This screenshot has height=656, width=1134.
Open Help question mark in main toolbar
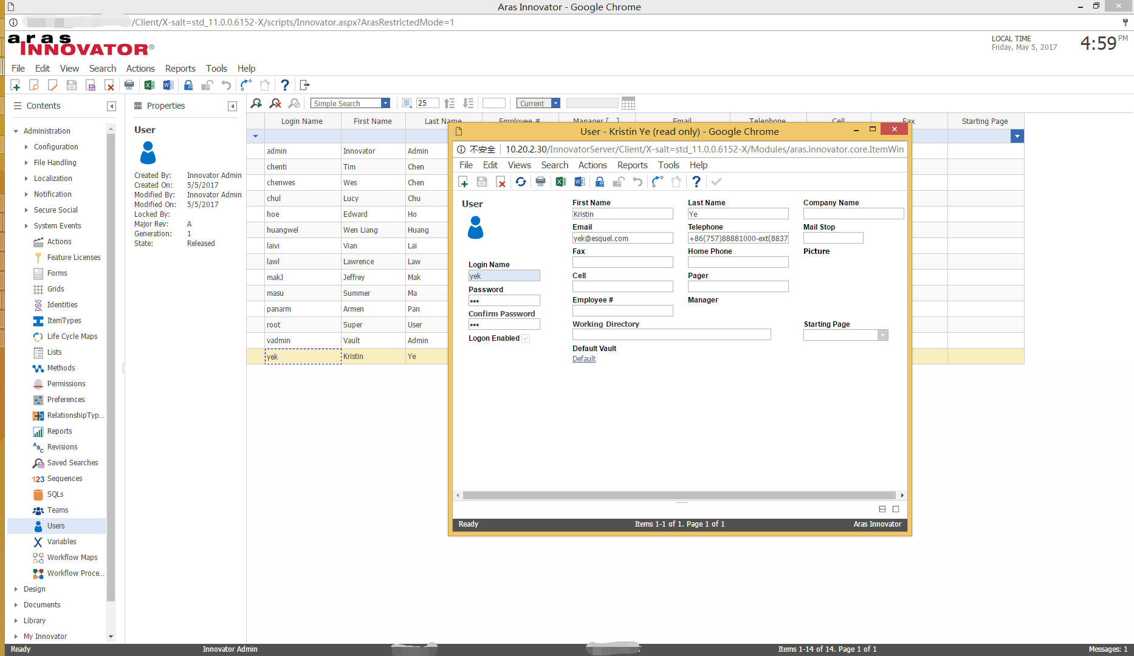(x=284, y=85)
